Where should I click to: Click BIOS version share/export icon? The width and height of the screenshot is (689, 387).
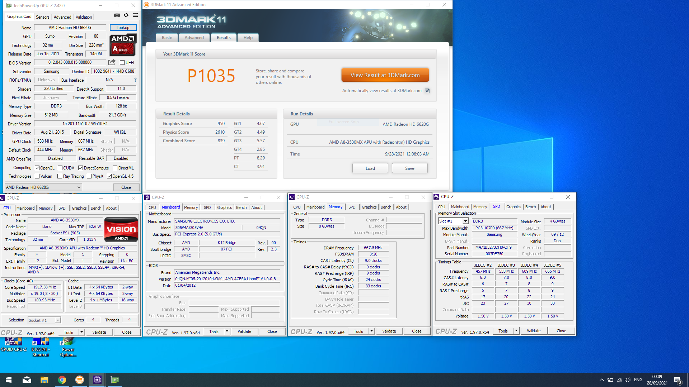point(112,62)
